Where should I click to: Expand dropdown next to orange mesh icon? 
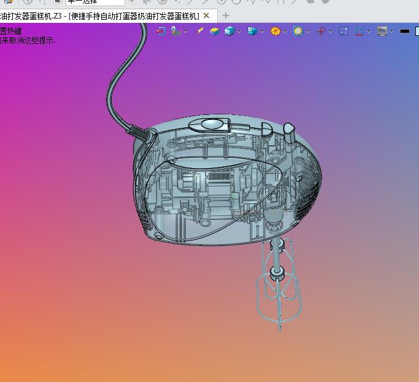[285, 32]
